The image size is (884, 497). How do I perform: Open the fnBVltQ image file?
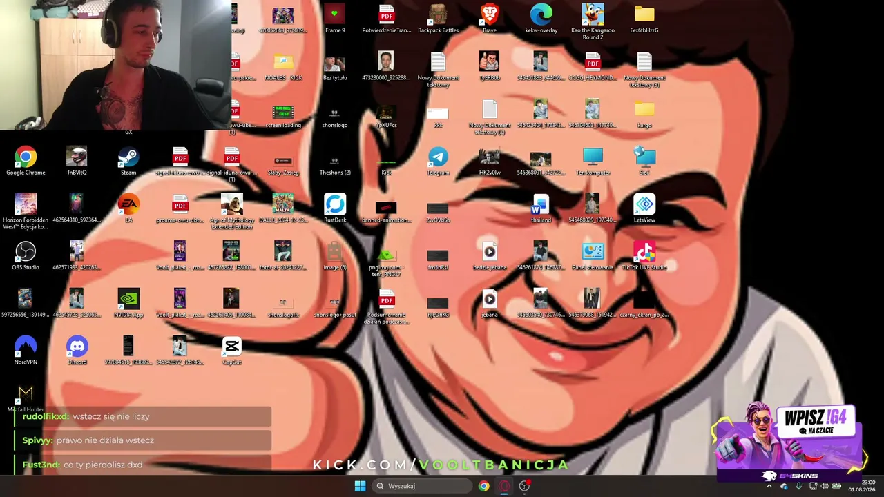[x=77, y=162]
